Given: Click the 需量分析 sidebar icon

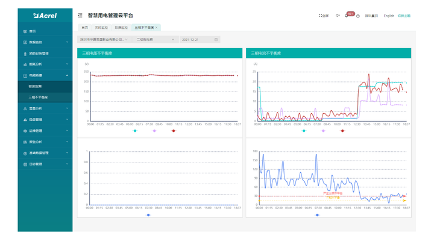Looking at the screenshot, I should tap(25, 108).
